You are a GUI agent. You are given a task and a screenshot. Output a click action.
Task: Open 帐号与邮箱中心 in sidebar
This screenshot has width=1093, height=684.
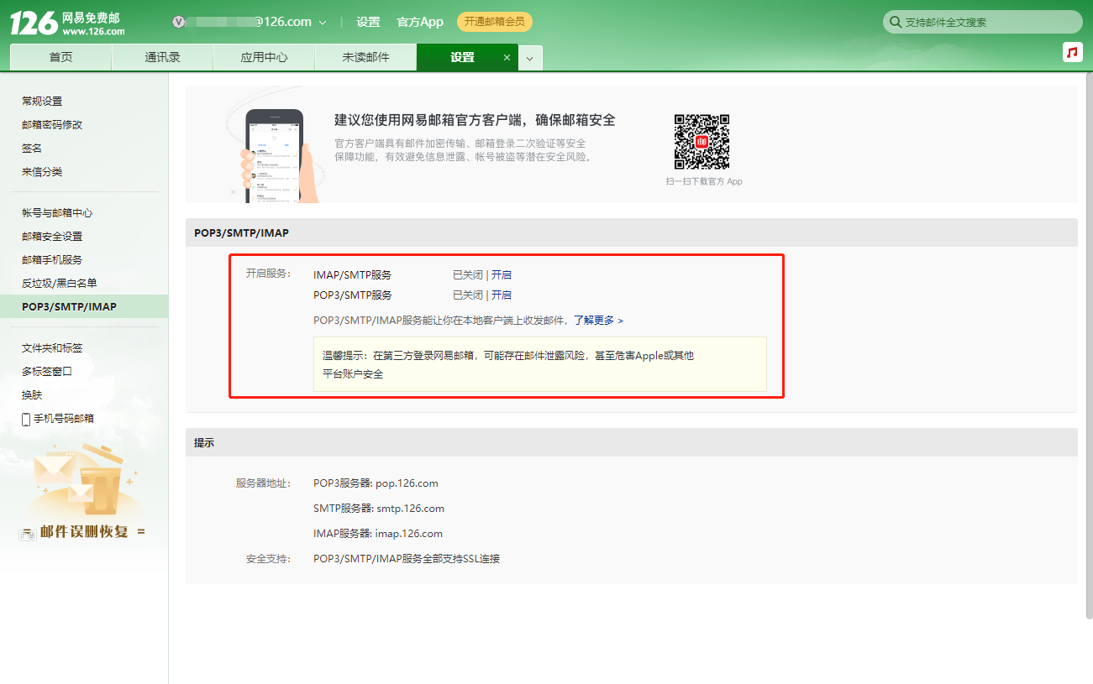tap(57, 213)
